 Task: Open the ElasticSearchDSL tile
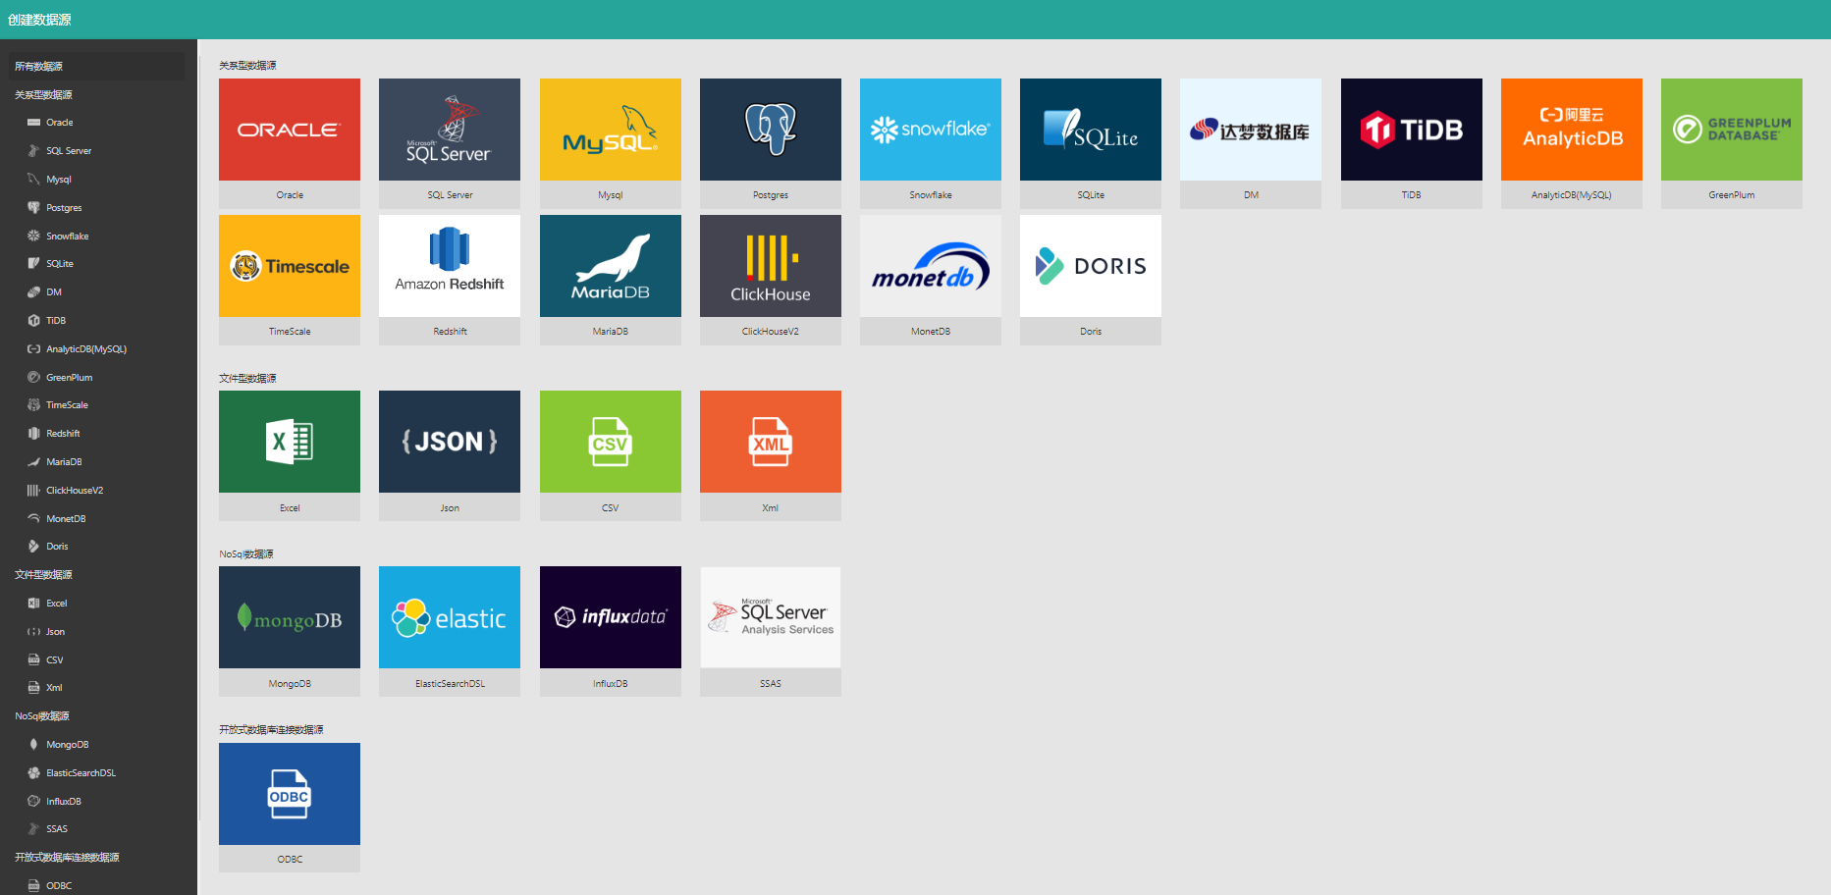[450, 631]
